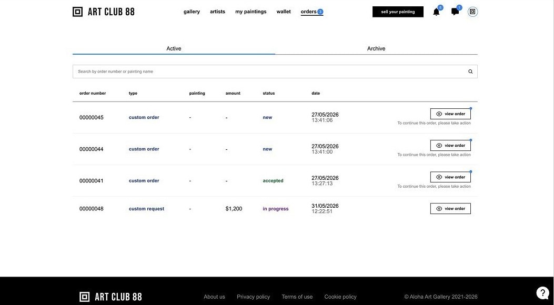The height and width of the screenshot is (305, 554).
Task: Navigate to the wallet page
Action: 284,12
